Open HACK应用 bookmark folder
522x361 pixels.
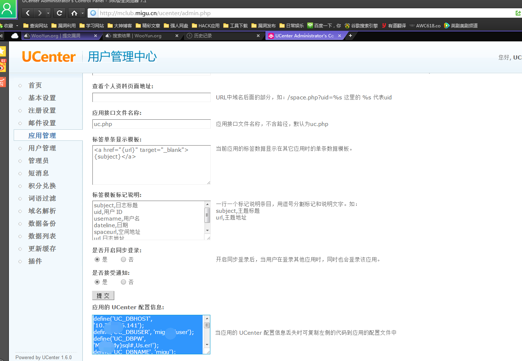[x=206, y=25]
